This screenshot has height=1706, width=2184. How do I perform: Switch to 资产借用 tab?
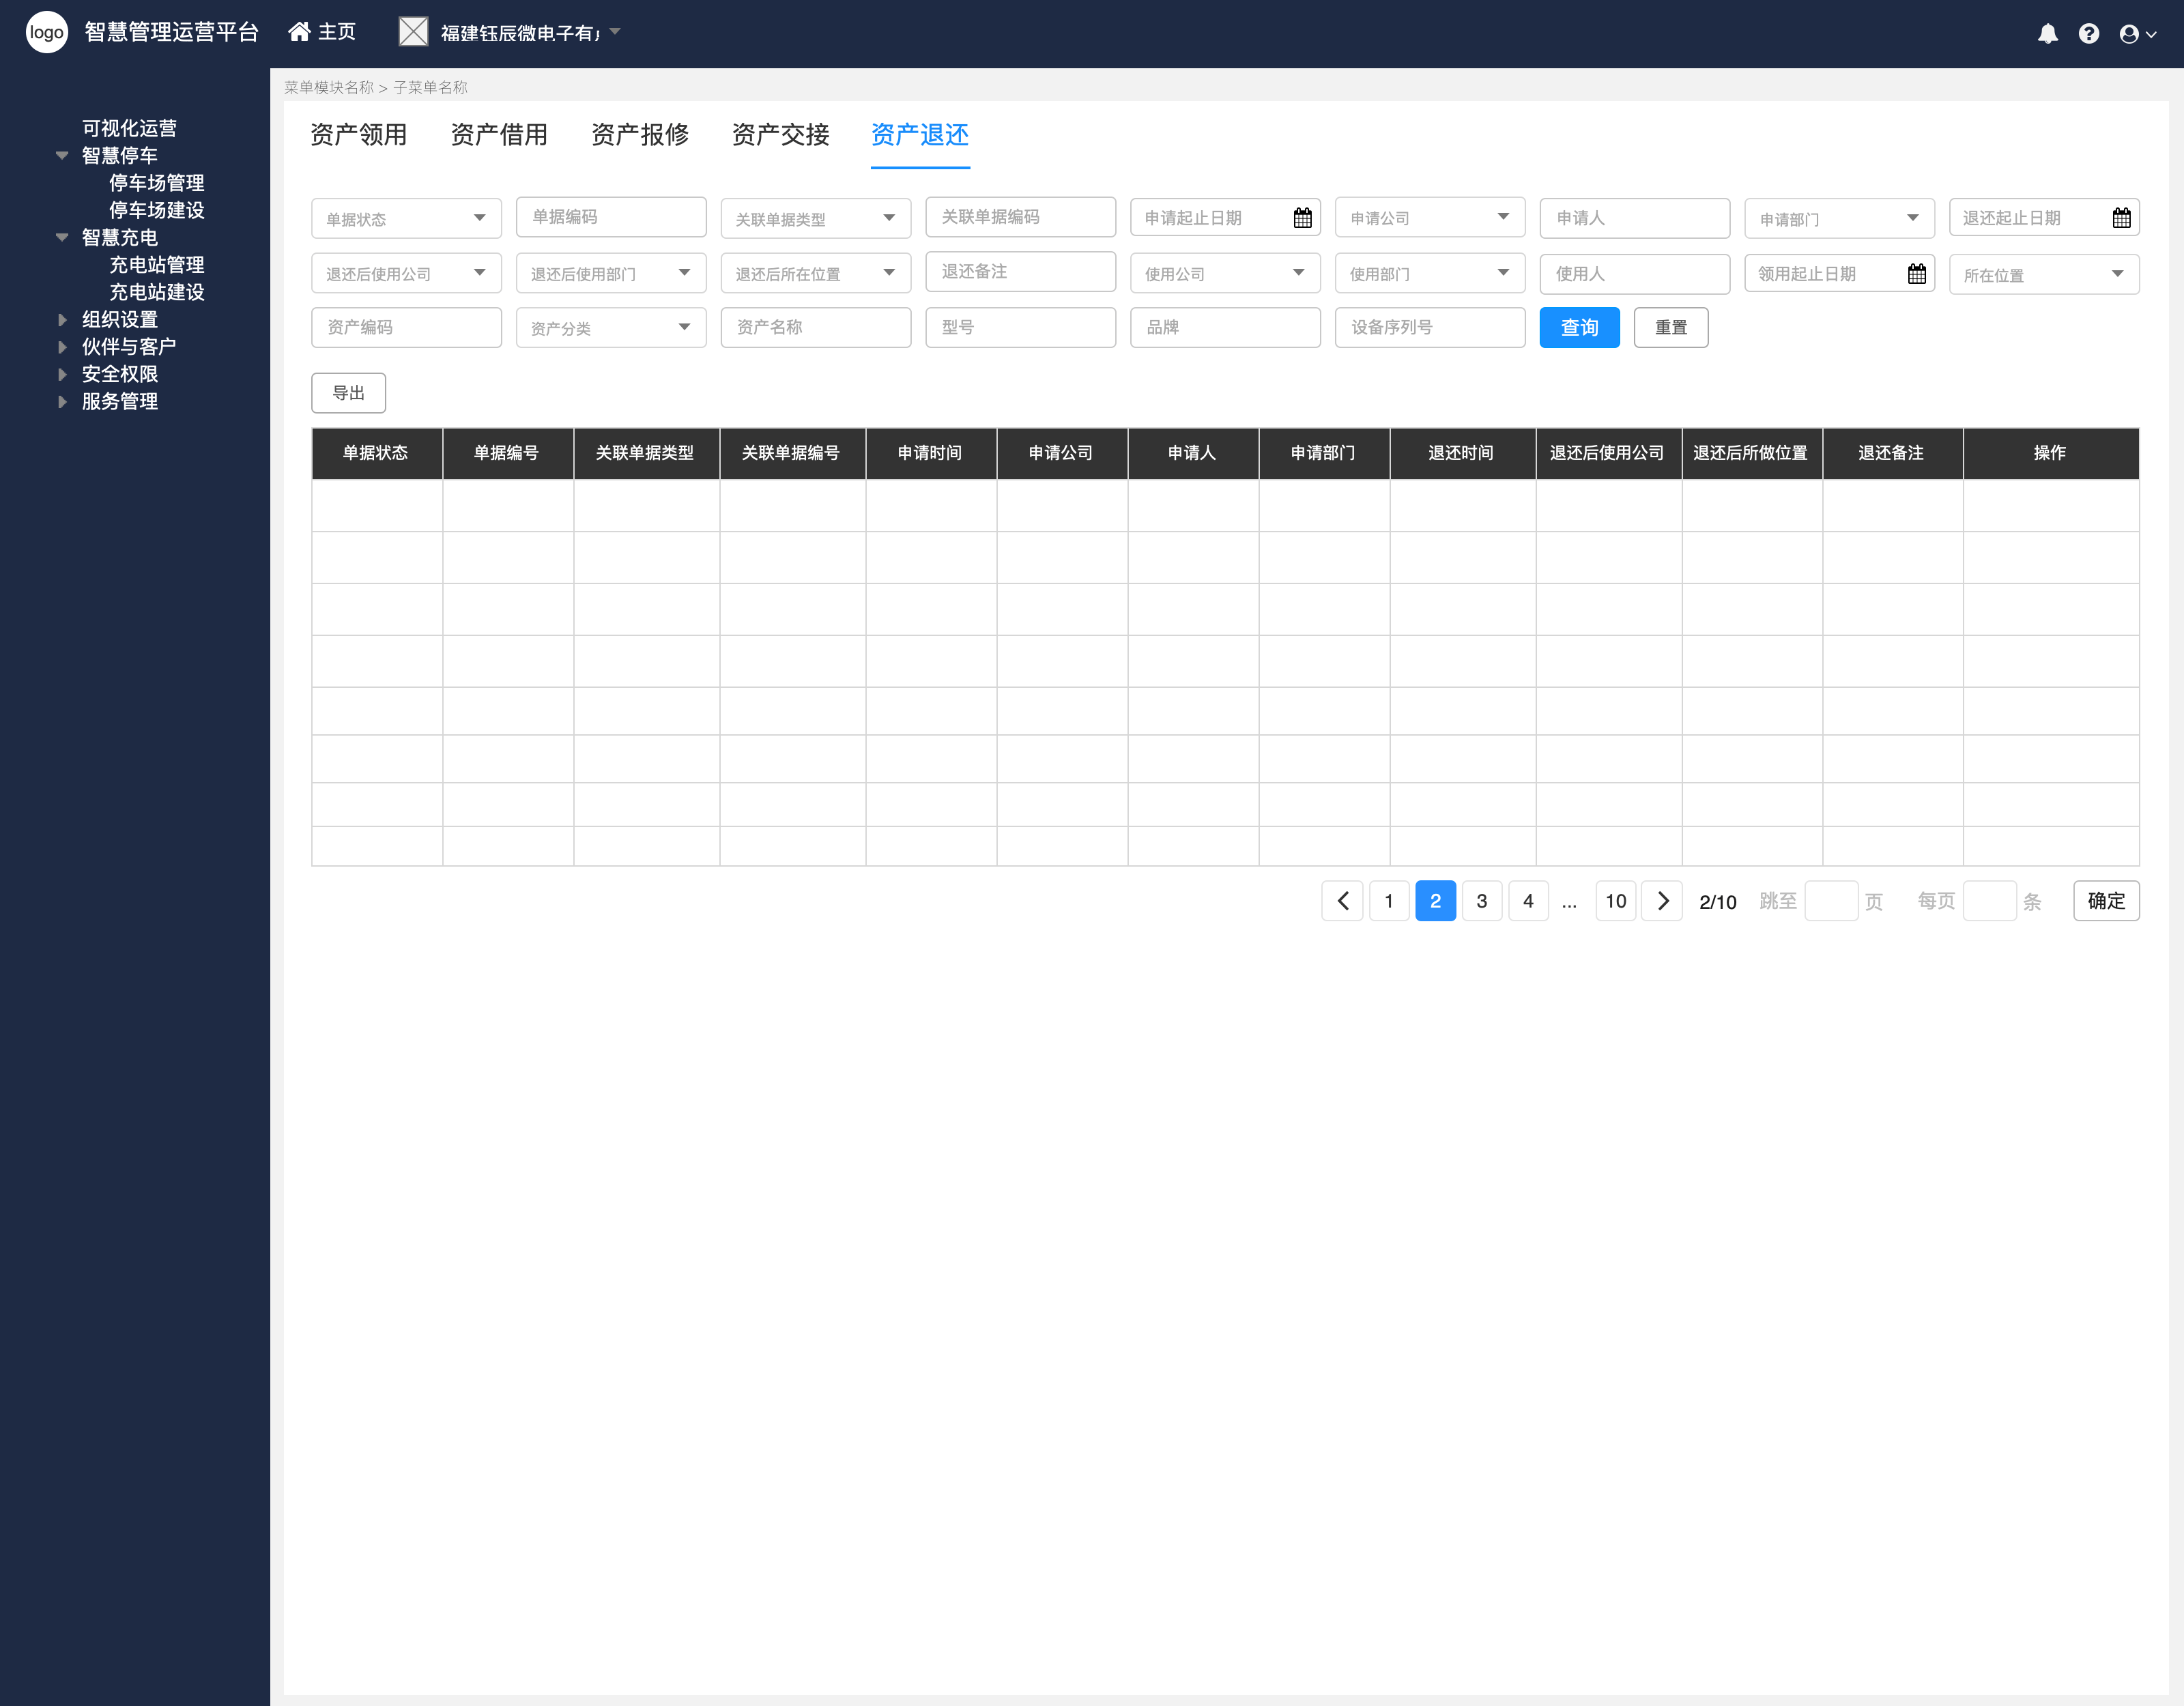[x=499, y=135]
